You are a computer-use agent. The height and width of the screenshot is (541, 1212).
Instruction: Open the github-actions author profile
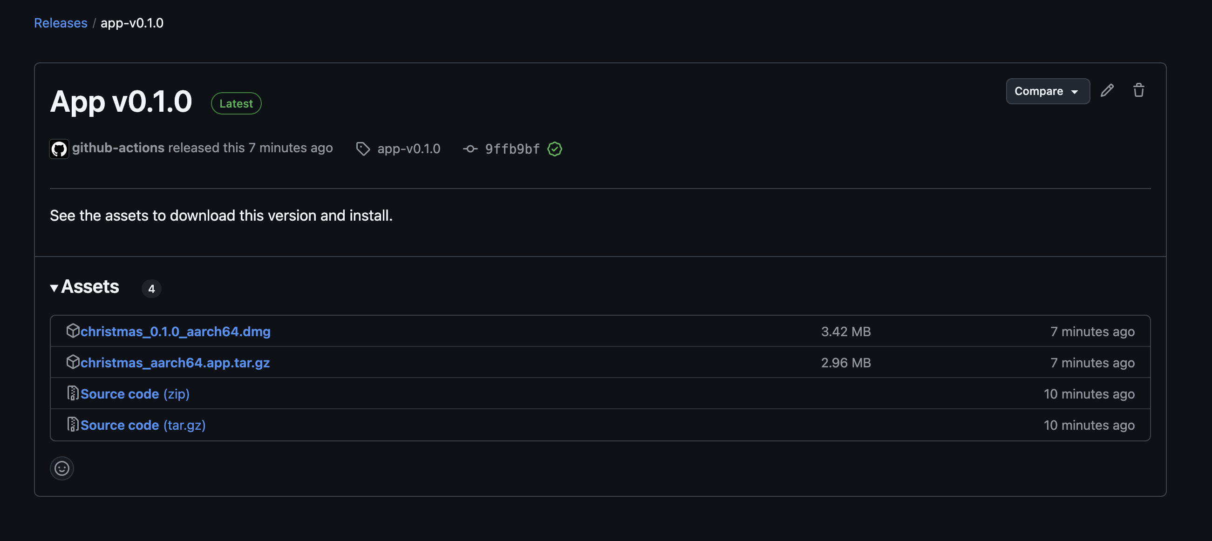(x=118, y=148)
